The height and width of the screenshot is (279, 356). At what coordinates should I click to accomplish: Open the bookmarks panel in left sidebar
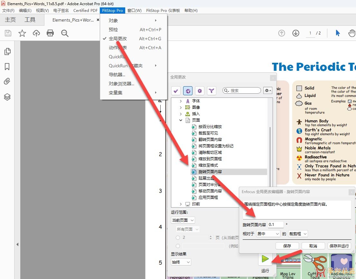(x=7, y=67)
